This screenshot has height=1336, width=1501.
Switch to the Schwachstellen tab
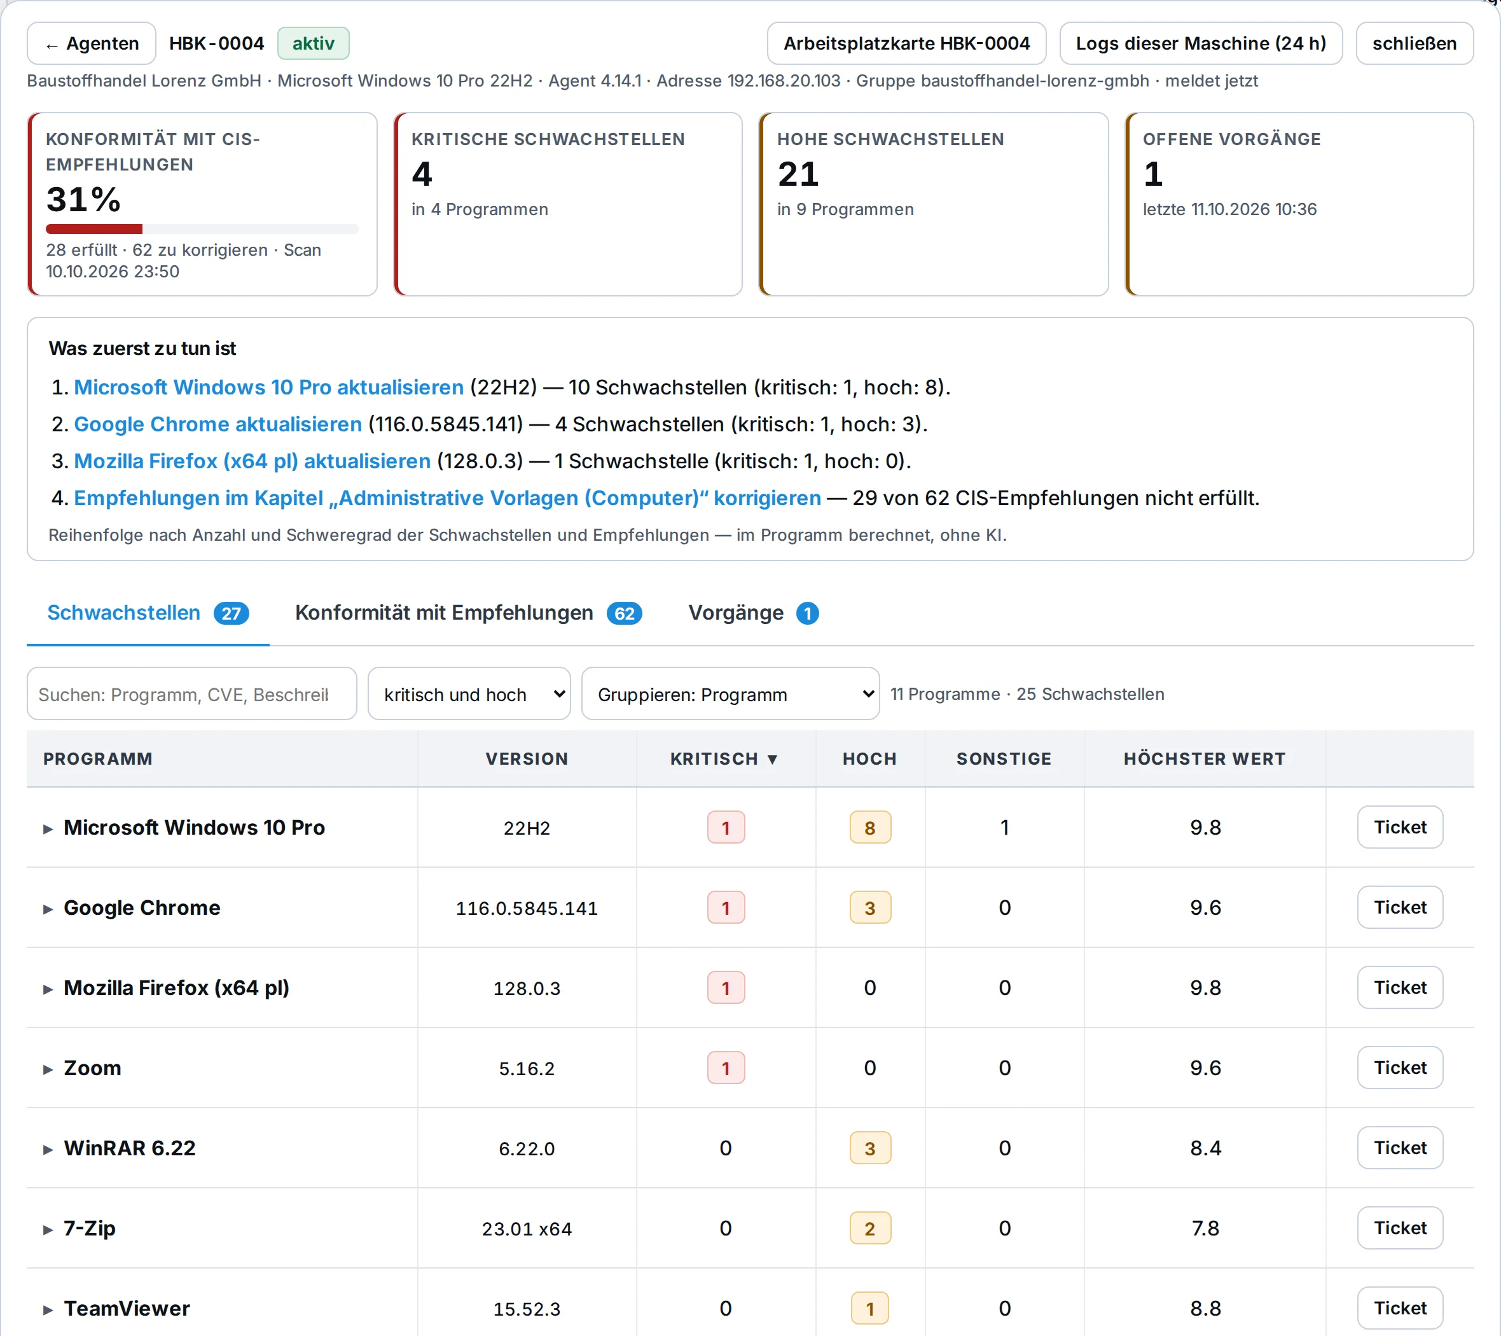click(x=148, y=613)
